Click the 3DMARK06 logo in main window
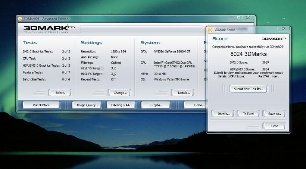The height and width of the screenshot is (169, 306). point(49,29)
